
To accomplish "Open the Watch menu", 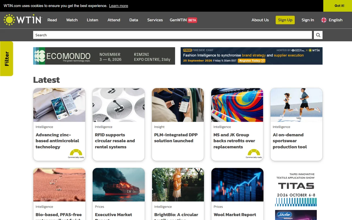I will 72,20.
